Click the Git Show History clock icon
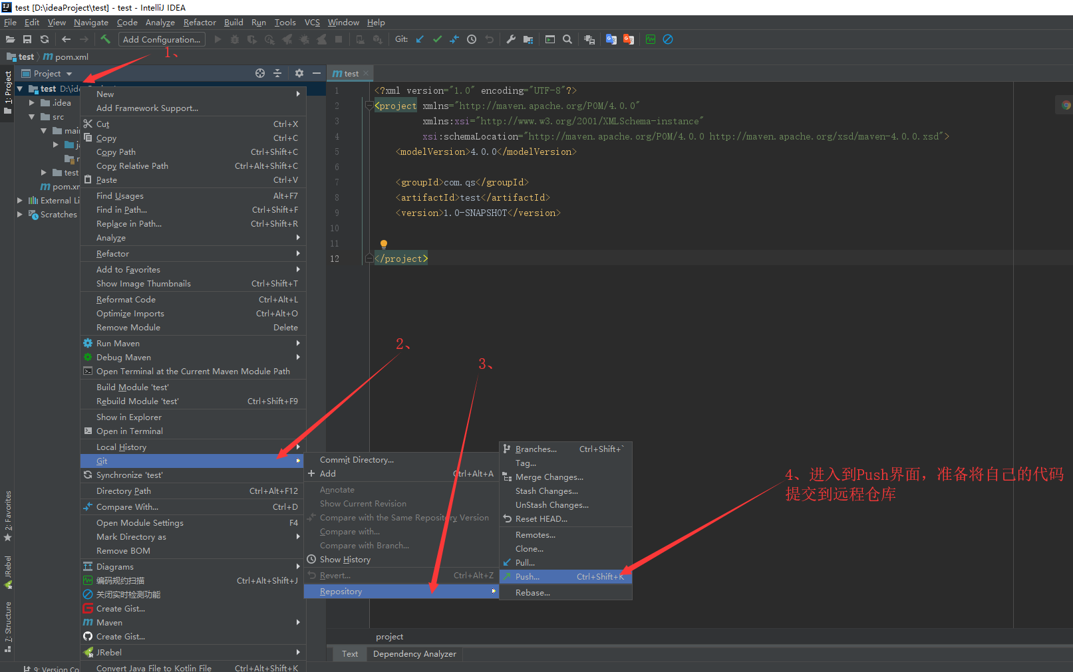 pyautogui.click(x=472, y=39)
